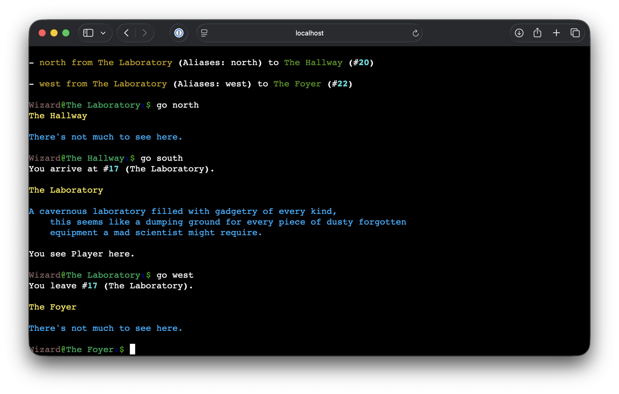Open the sidebar options chevron

tap(103, 33)
